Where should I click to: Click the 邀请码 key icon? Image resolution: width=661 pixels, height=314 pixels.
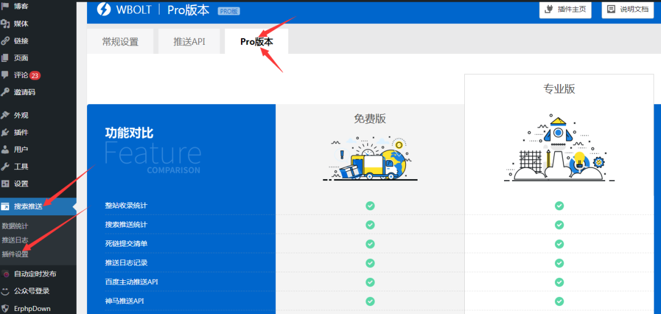5,92
